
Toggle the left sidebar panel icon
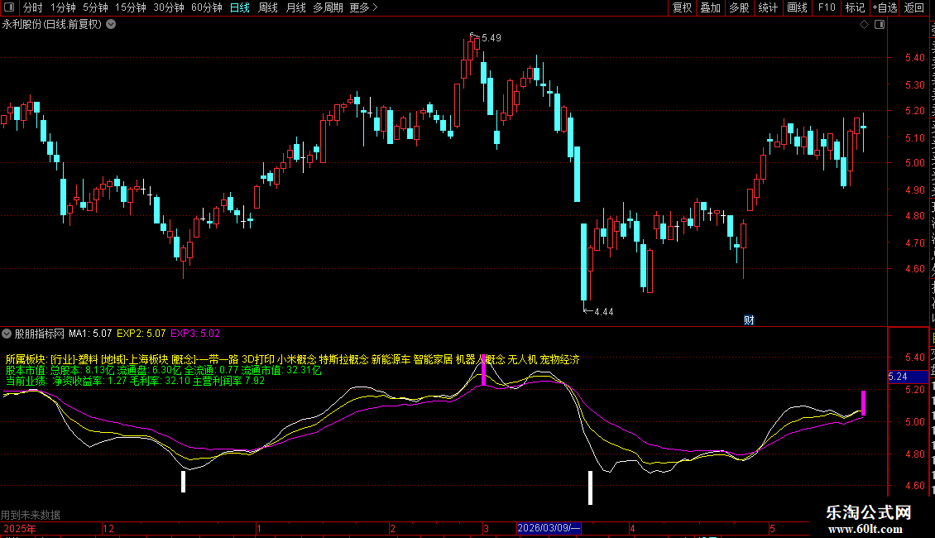[9, 7]
